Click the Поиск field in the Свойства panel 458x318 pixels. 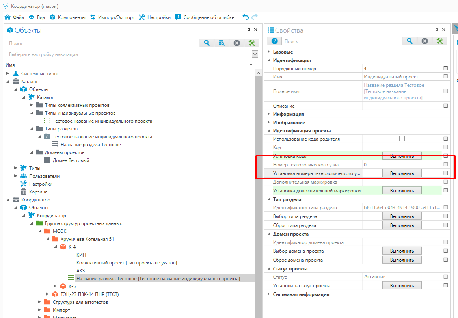coord(342,41)
